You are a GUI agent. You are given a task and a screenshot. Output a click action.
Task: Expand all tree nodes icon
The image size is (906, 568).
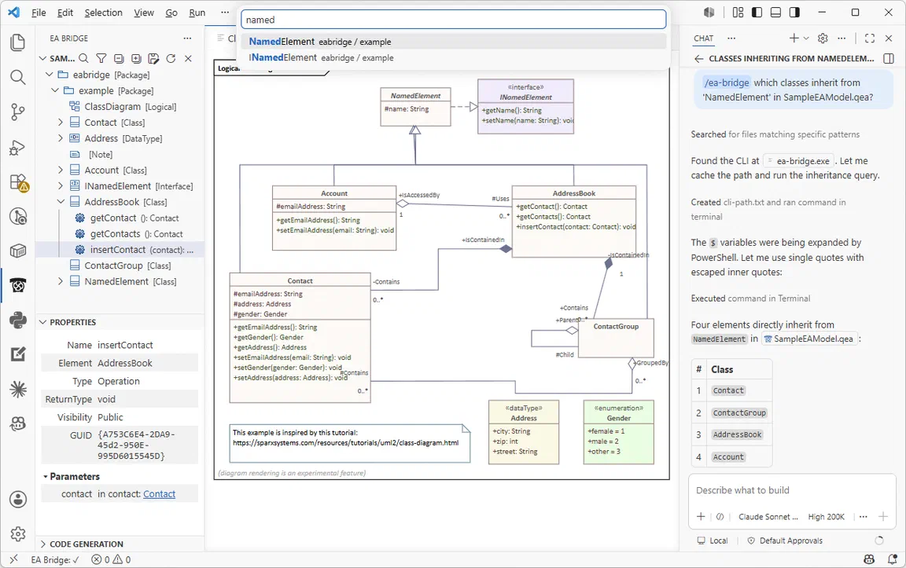coord(136,58)
